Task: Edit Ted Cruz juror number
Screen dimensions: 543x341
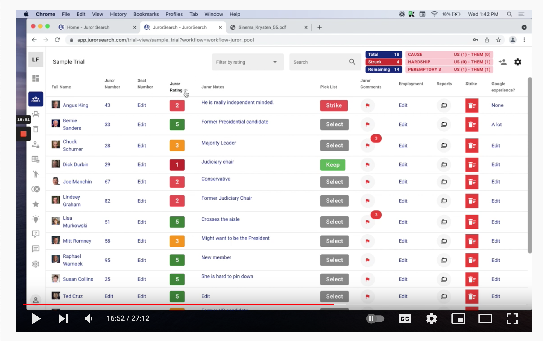Action: point(109,296)
